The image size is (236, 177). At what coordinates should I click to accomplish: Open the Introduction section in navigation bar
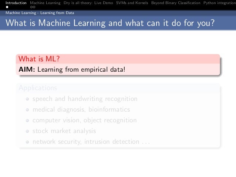click(x=13, y=3)
